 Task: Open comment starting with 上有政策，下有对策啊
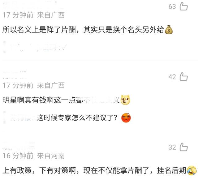[x=100, y=170]
